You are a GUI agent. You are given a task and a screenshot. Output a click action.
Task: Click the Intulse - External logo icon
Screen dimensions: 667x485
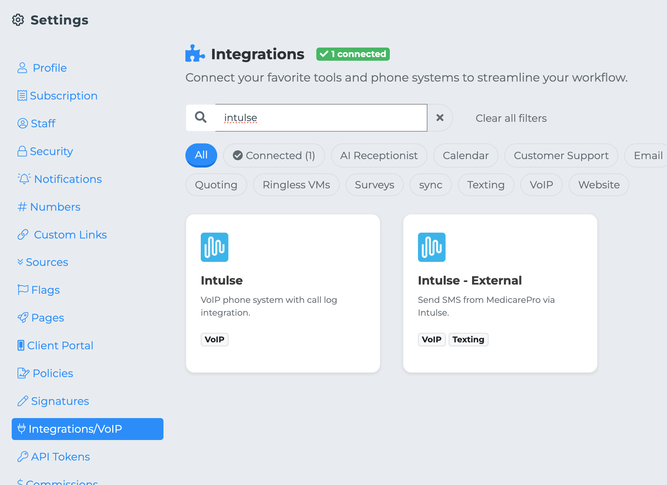pyautogui.click(x=432, y=247)
